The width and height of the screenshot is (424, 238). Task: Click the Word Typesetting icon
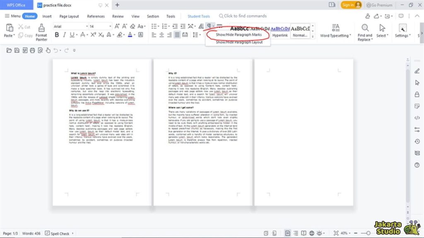coord(335,31)
